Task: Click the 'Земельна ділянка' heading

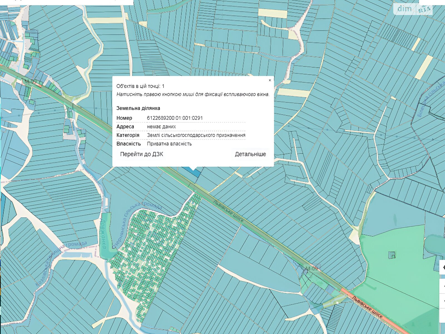Action: (138, 108)
